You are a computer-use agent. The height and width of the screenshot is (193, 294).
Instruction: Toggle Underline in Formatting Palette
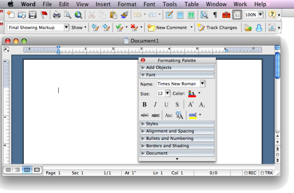coord(166,105)
